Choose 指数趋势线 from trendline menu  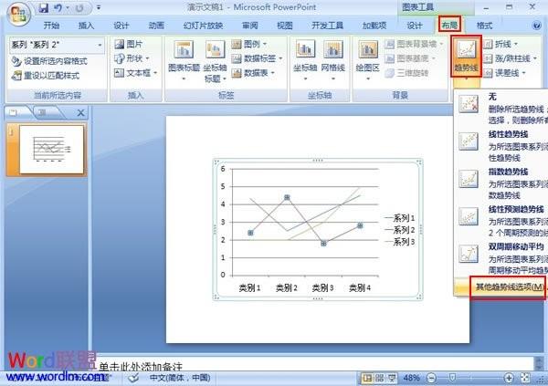501,183
